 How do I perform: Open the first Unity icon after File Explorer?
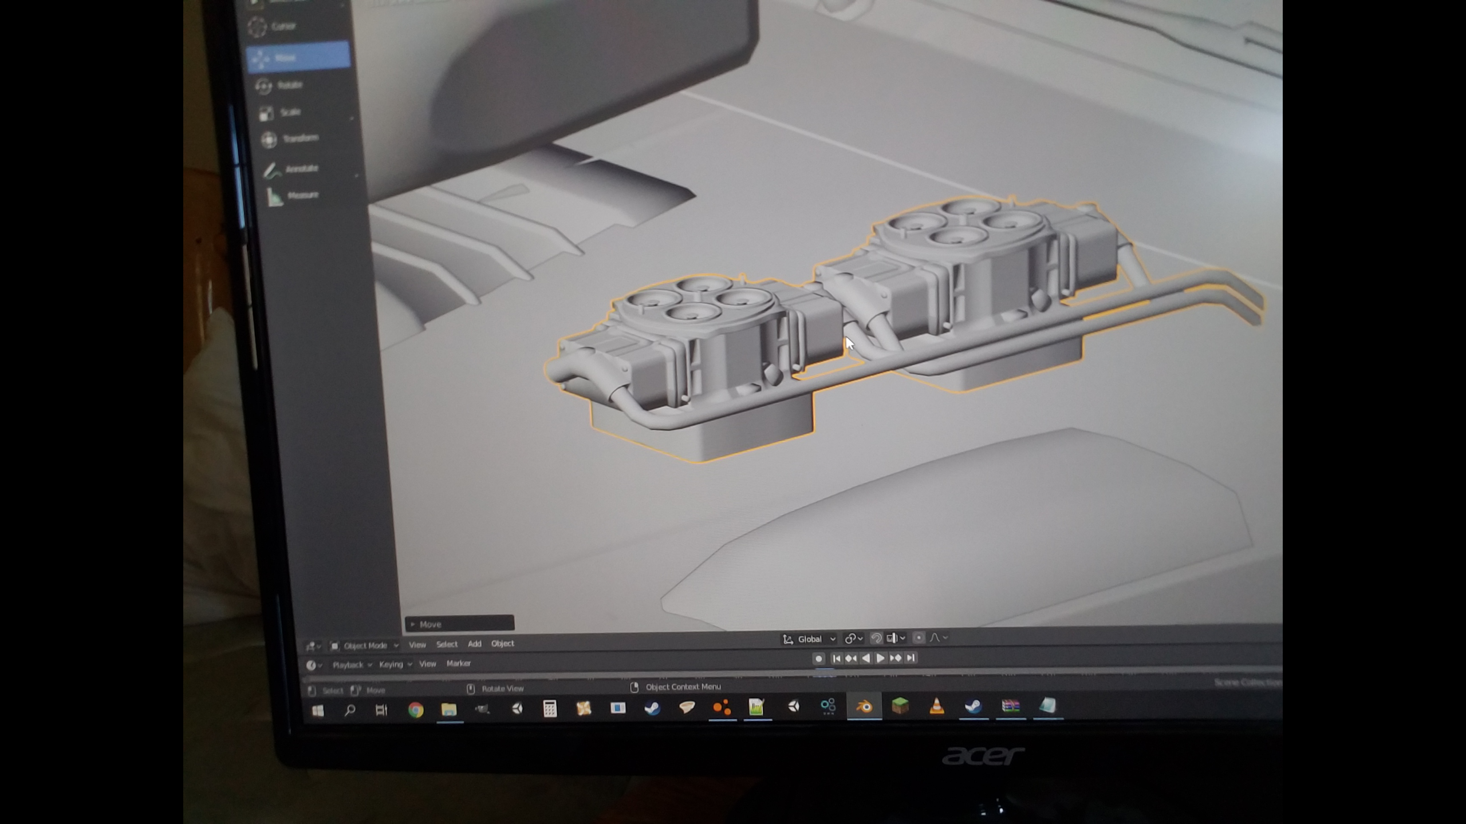517,709
